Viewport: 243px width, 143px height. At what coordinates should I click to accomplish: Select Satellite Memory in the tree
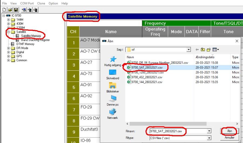click(31, 36)
